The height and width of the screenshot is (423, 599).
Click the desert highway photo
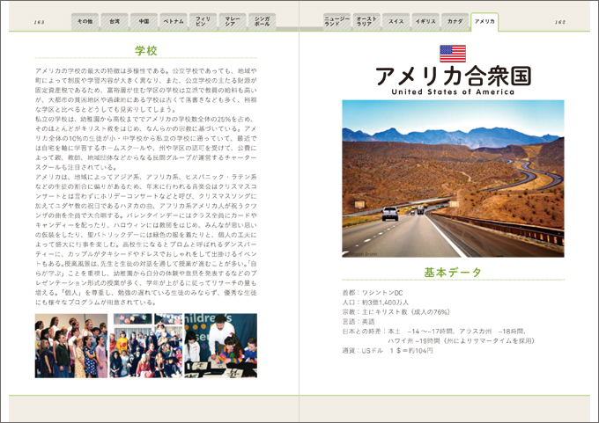click(453, 179)
